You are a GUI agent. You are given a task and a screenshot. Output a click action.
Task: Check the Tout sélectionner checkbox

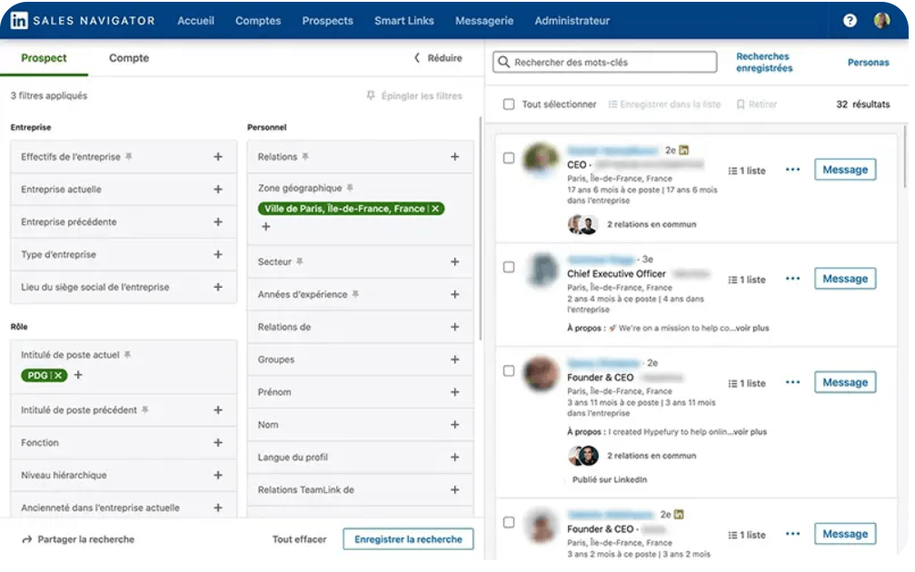[509, 104]
